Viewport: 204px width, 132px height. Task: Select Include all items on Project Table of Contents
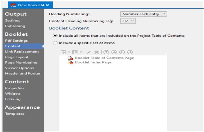55,36
